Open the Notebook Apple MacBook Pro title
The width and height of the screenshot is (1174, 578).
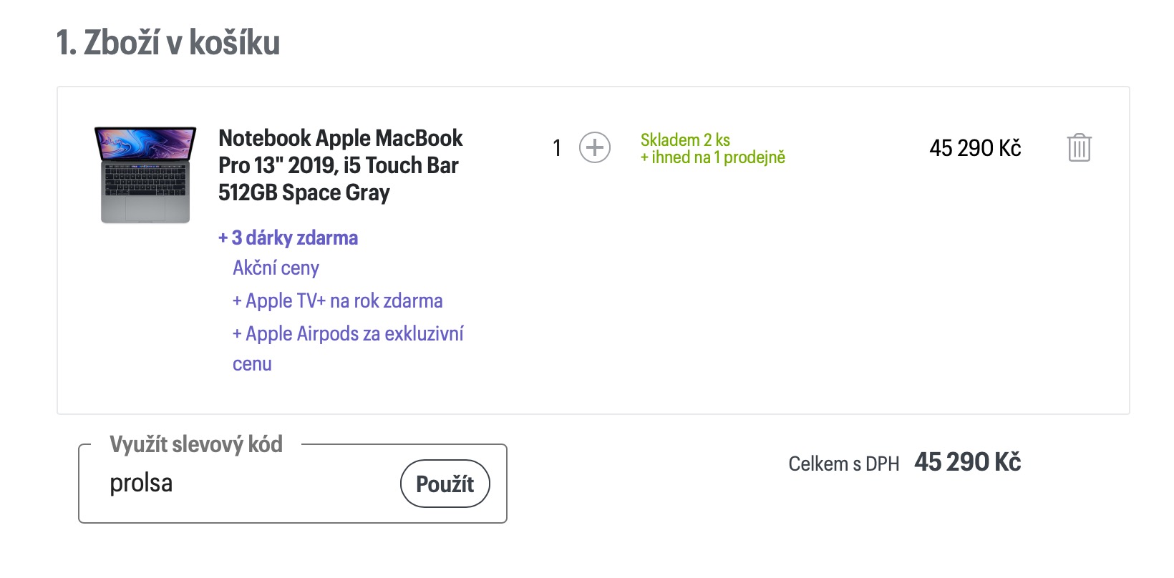click(x=340, y=165)
